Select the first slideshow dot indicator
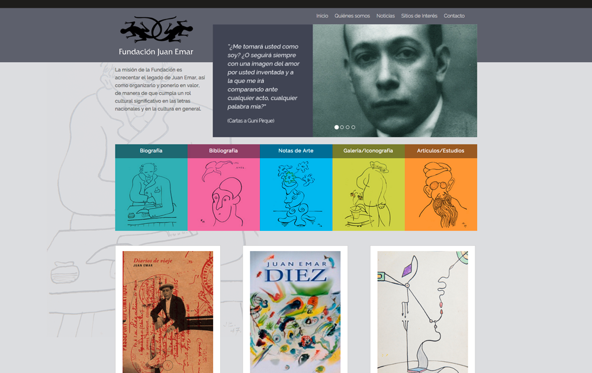Image resolution: width=592 pixels, height=373 pixels. coord(336,127)
